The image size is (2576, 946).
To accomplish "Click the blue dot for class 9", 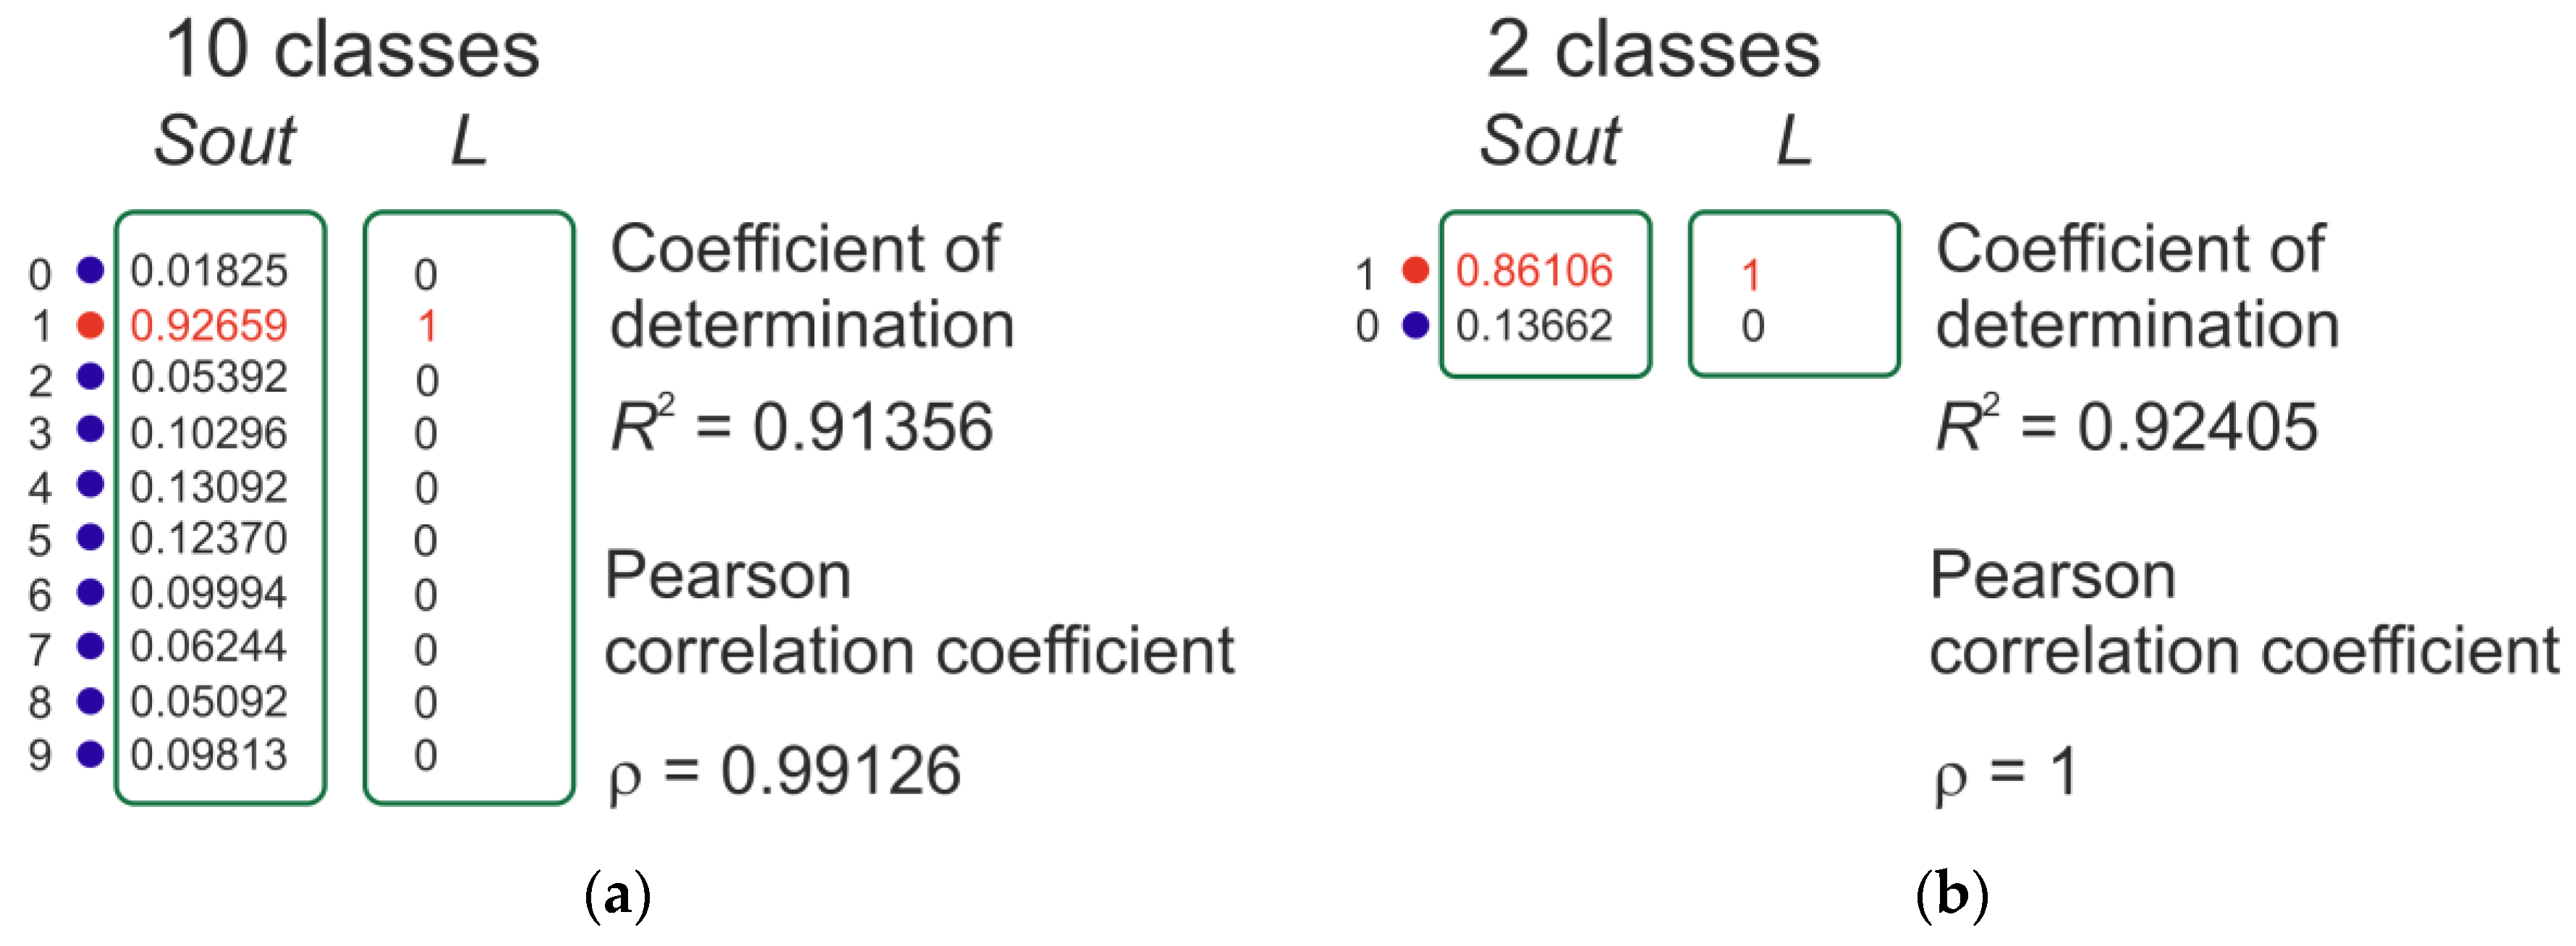I will point(90,754).
